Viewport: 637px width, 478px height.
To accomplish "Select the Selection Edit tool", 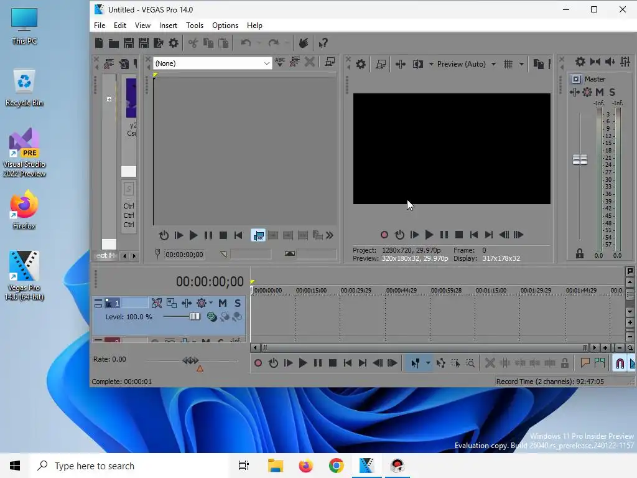I will click(455, 363).
